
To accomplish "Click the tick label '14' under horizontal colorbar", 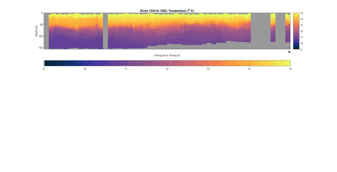I will point(249,69).
